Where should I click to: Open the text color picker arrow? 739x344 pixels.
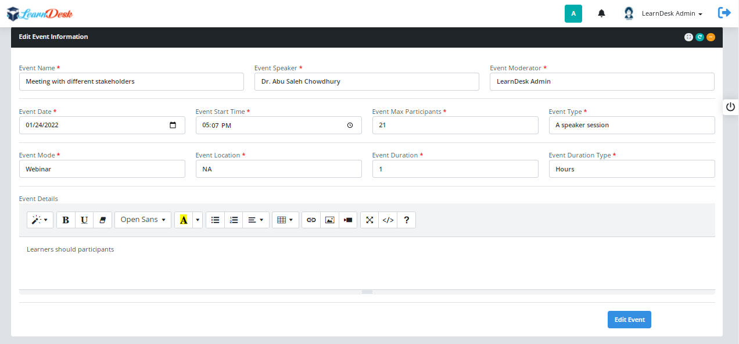point(198,220)
